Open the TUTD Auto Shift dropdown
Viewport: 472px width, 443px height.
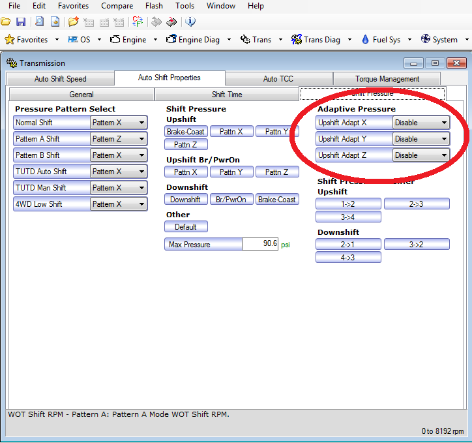[x=118, y=172]
